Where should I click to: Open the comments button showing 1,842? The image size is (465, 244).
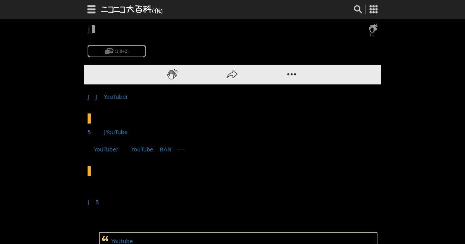pyautogui.click(x=117, y=51)
